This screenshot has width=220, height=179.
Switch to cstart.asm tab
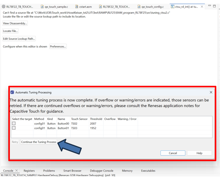(84, 6)
